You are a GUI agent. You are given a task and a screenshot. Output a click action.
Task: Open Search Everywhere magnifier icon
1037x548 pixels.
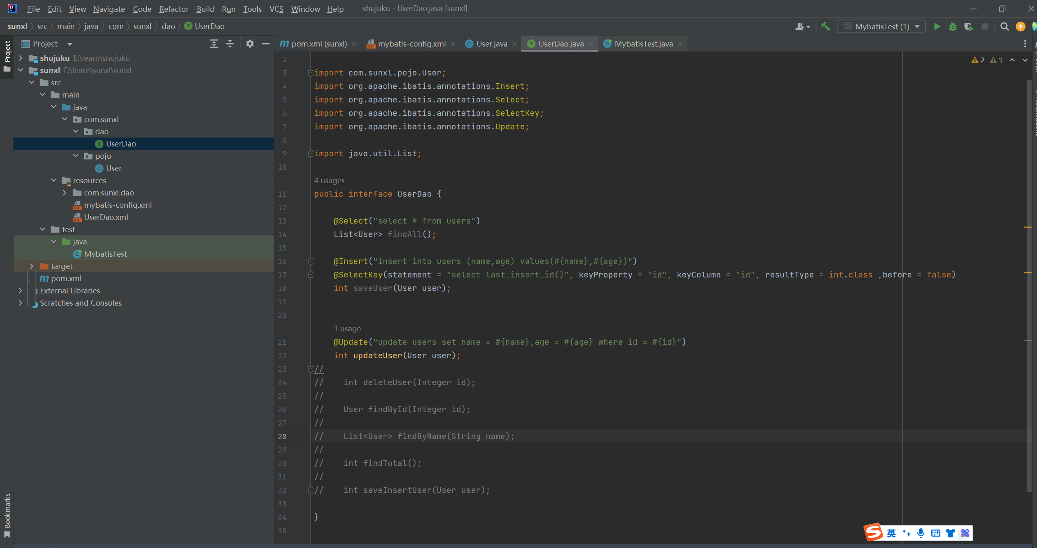[x=1004, y=27]
